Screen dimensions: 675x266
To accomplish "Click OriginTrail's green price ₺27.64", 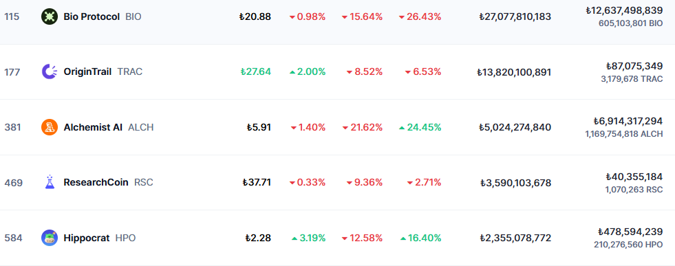I will tap(256, 71).
